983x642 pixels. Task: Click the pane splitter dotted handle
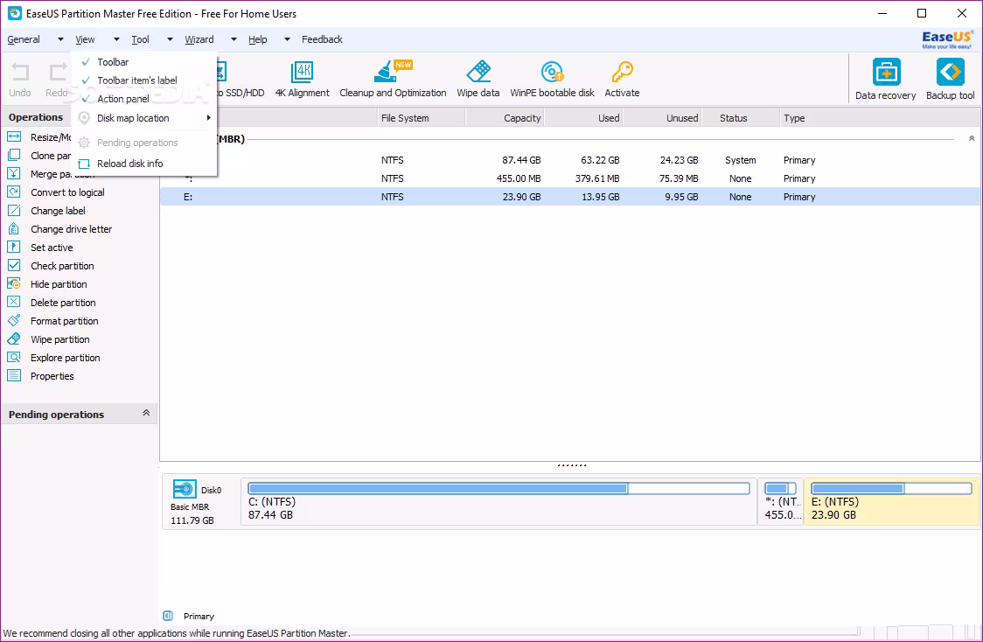pyautogui.click(x=571, y=465)
